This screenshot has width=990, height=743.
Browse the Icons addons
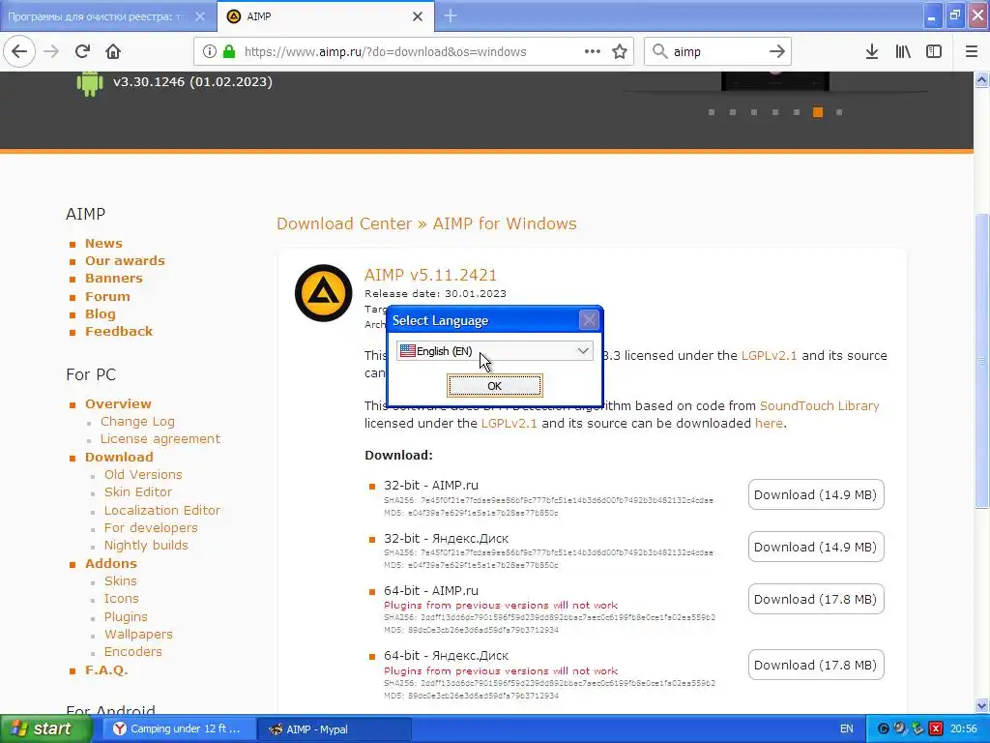point(121,598)
